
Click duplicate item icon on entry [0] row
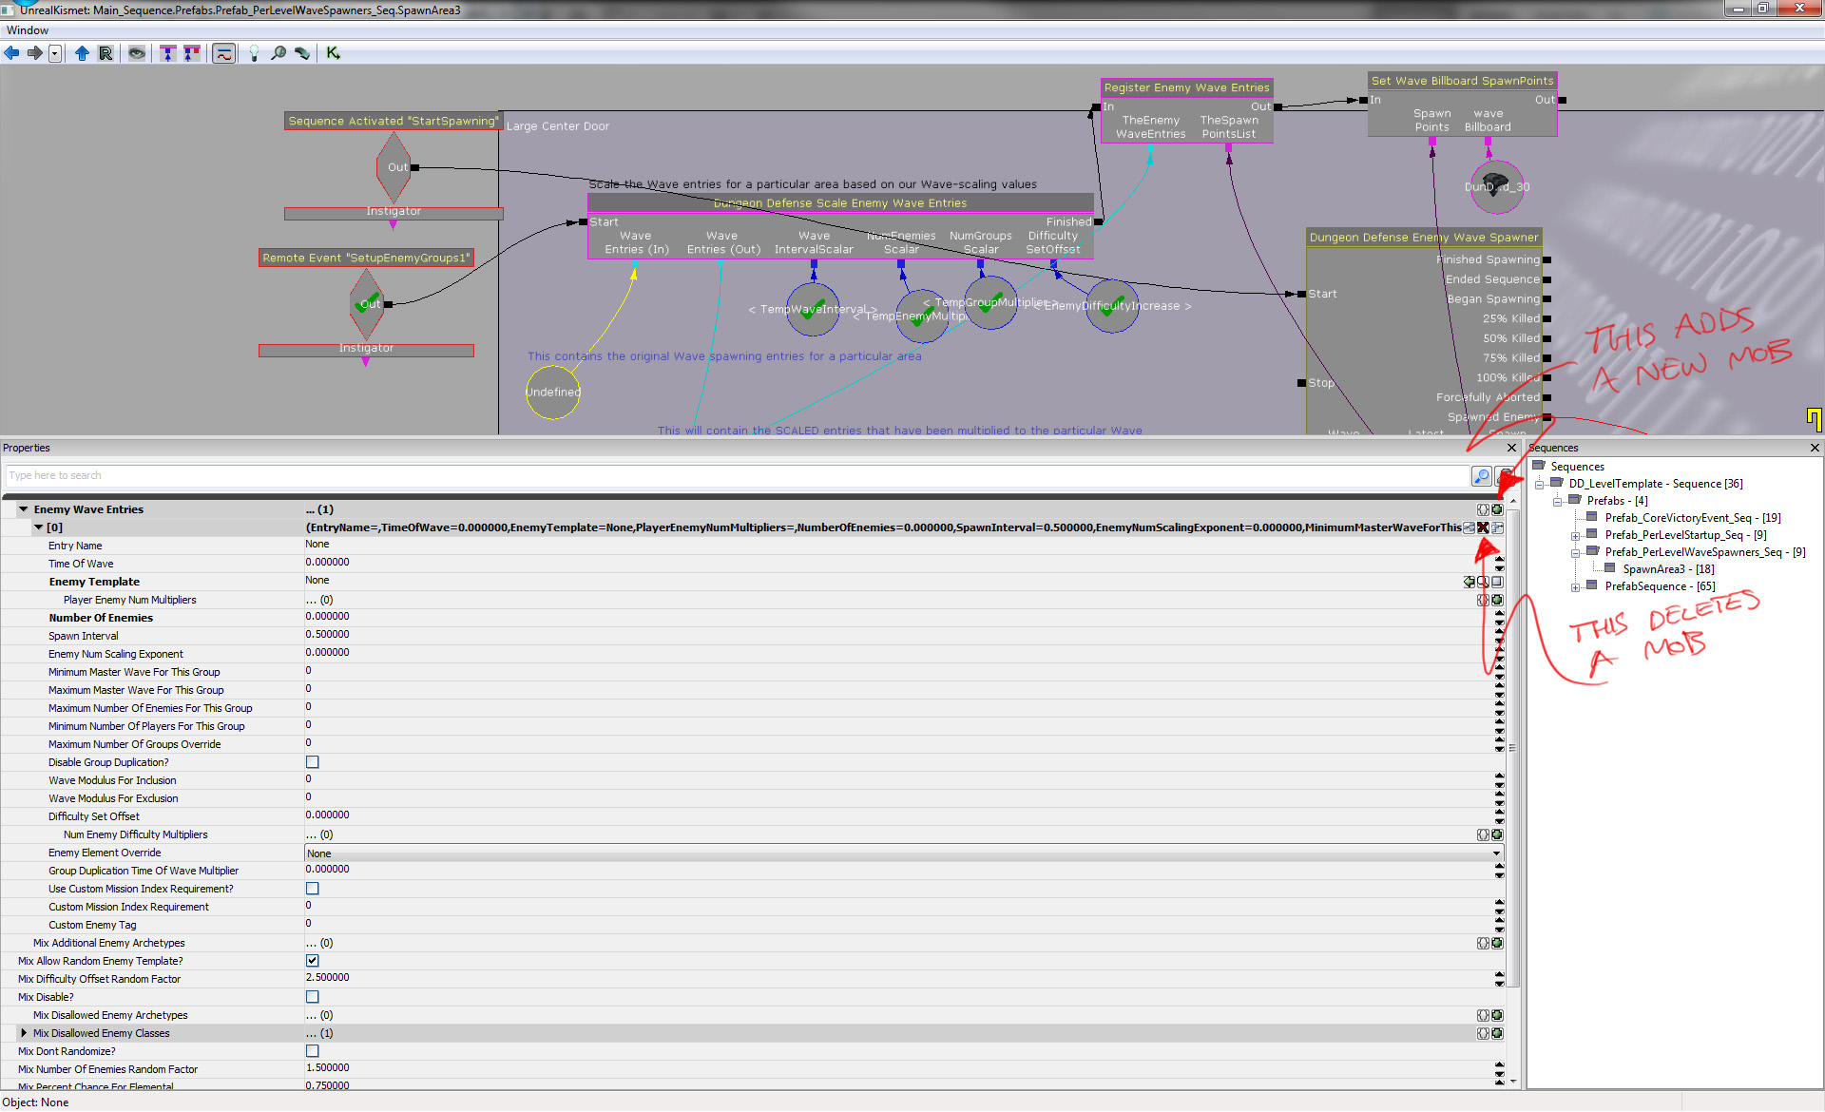(1497, 527)
